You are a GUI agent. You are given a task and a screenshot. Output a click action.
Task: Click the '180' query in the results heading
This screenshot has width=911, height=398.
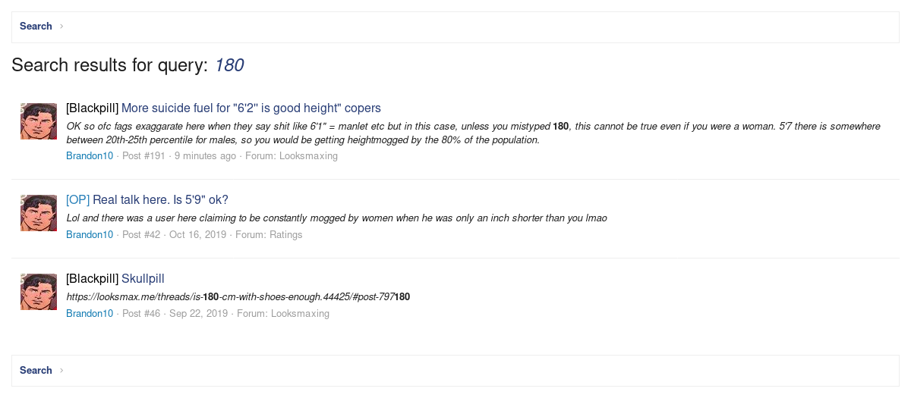229,66
